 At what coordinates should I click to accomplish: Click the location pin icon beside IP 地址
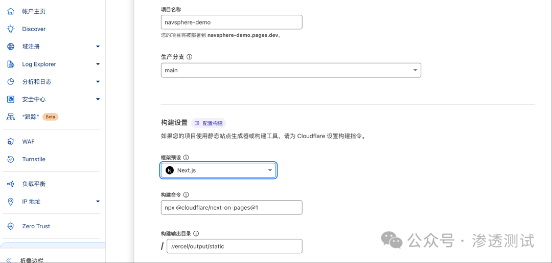[11, 202]
